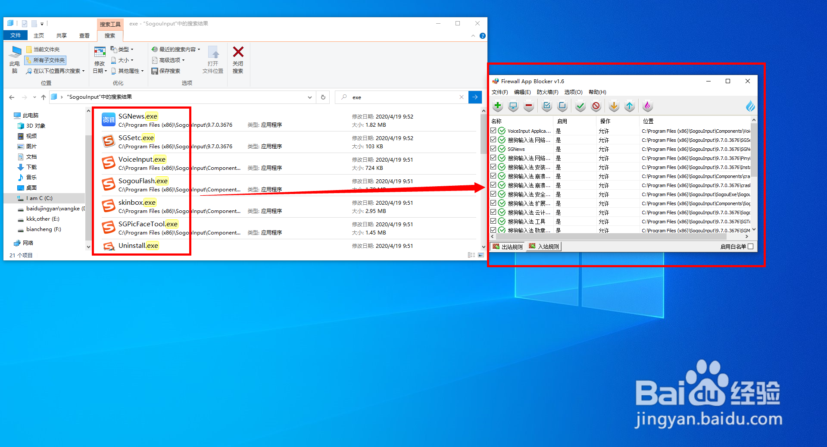The width and height of the screenshot is (827, 447).
Task: Open the 大小 filter dropdown
Action: click(122, 60)
